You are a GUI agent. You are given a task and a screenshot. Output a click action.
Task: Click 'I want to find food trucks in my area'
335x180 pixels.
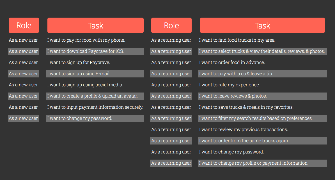[x=237, y=40]
